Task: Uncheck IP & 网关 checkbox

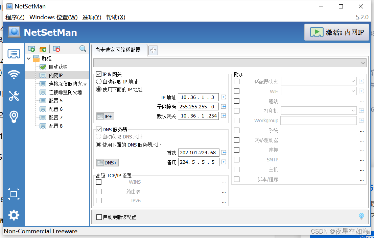Action: click(98, 74)
